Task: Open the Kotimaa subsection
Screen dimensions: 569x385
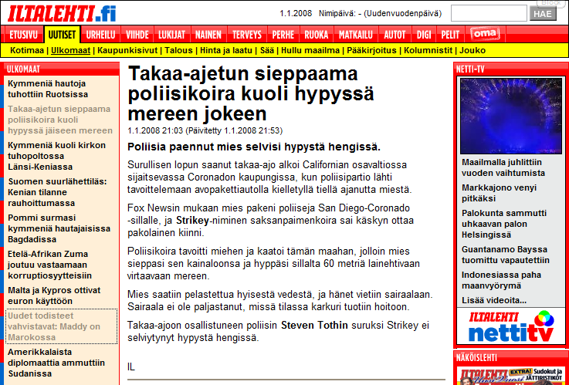Action: (x=27, y=50)
